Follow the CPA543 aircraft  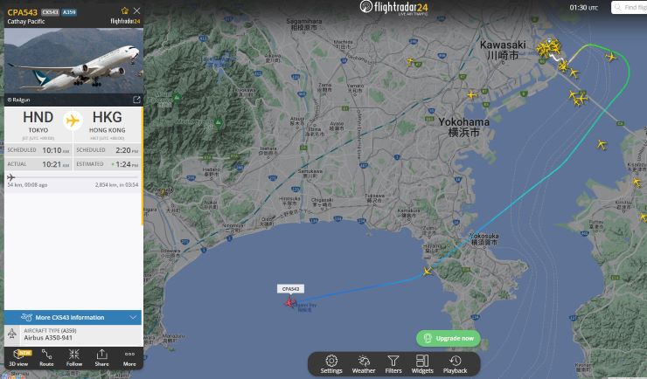pyautogui.click(x=74, y=357)
